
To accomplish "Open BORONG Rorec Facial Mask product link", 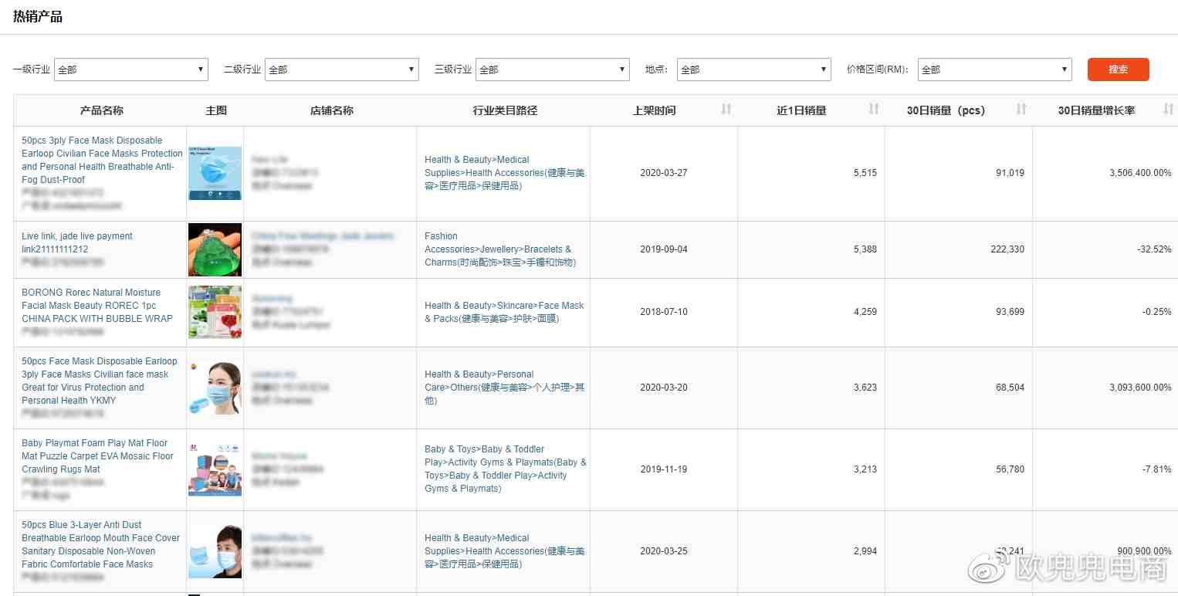I will (x=96, y=305).
